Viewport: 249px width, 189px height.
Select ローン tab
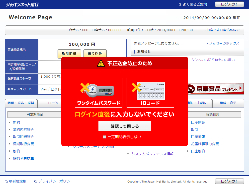[53, 103]
